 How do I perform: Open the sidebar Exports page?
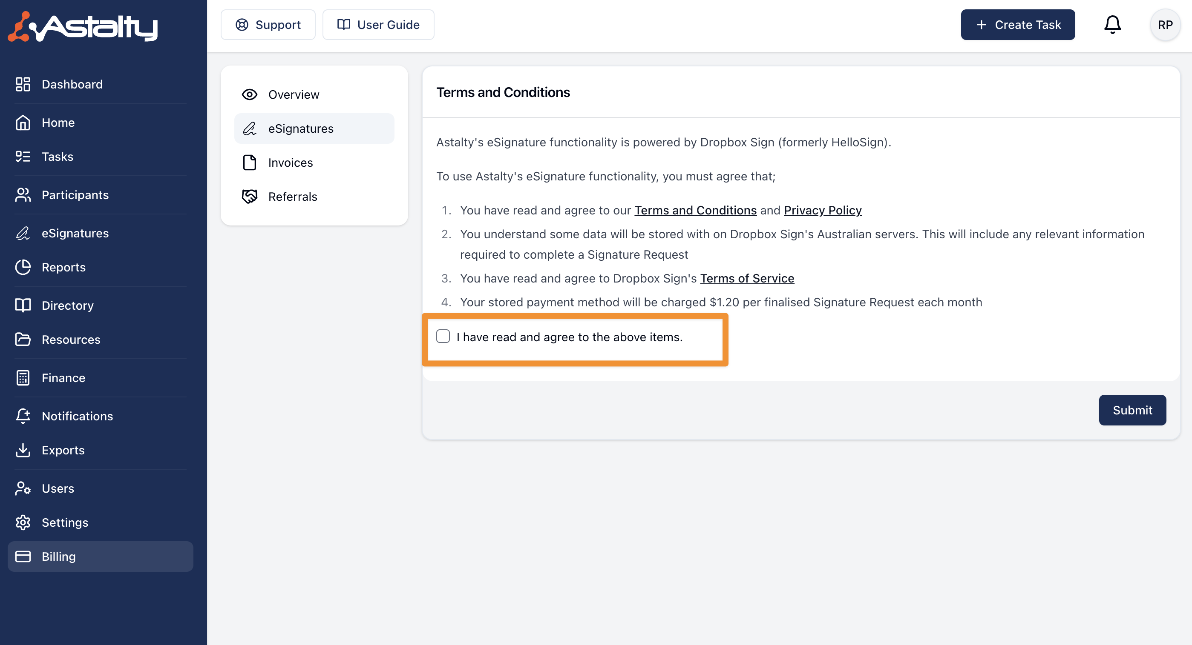click(63, 450)
